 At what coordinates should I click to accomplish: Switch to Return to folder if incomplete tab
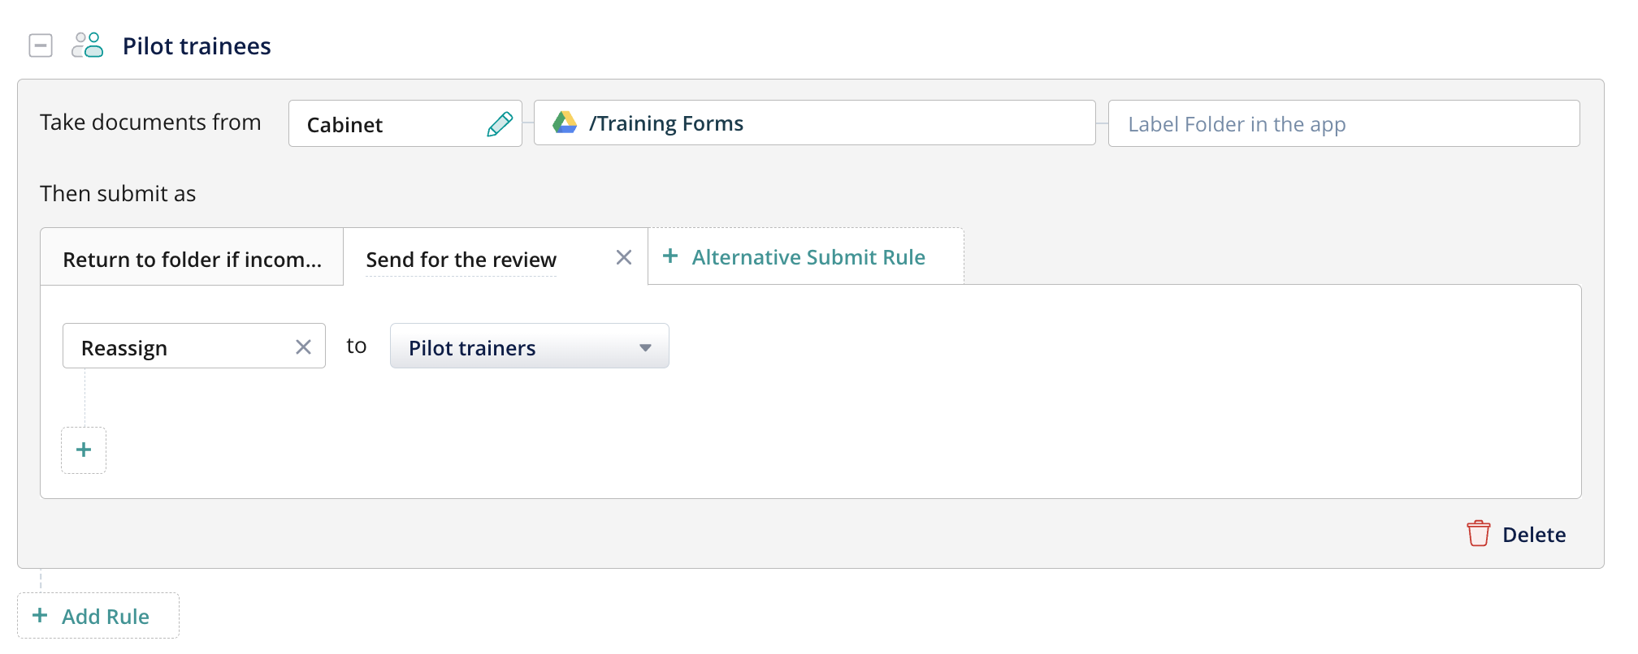tap(192, 260)
